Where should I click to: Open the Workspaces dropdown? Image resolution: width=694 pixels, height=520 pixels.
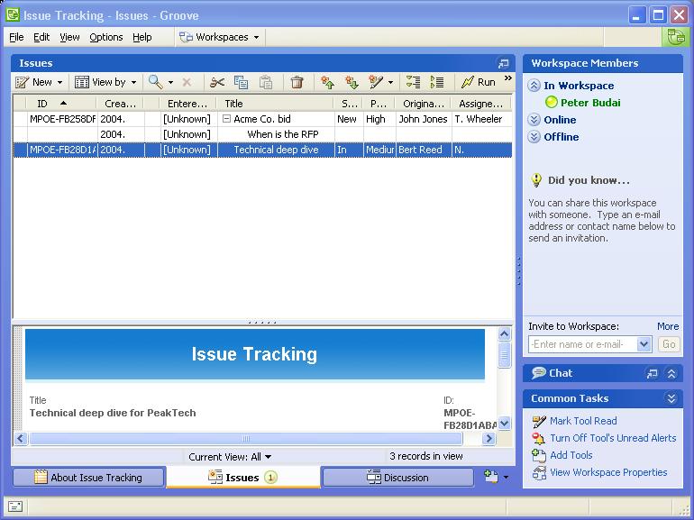coord(219,37)
